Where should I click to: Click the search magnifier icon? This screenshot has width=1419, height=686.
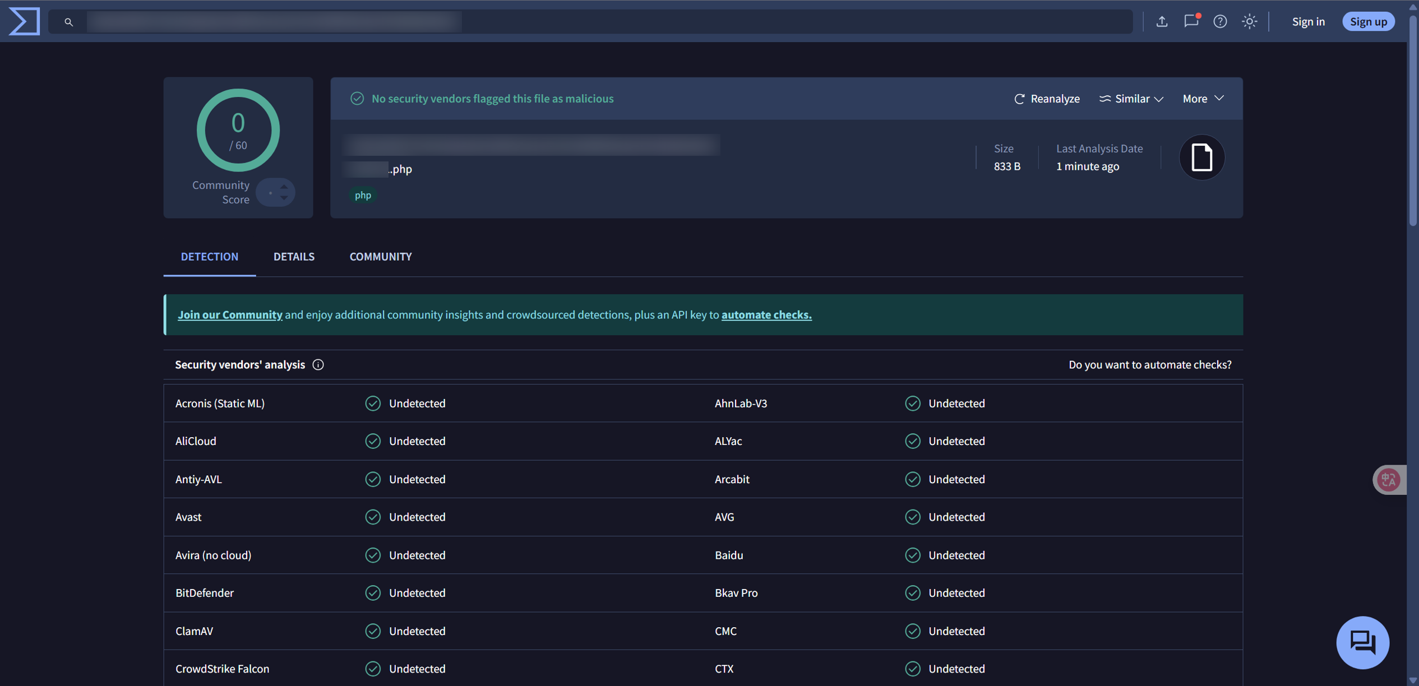point(69,21)
